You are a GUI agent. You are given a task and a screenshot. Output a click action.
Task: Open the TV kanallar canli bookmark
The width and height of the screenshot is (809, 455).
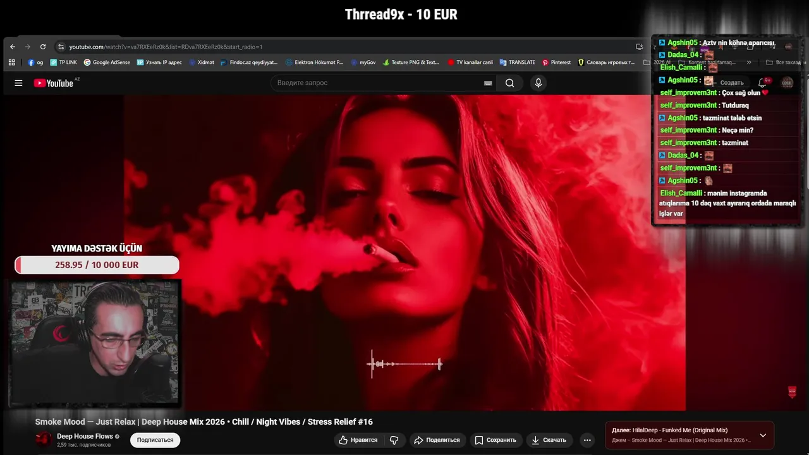tap(470, 63)
